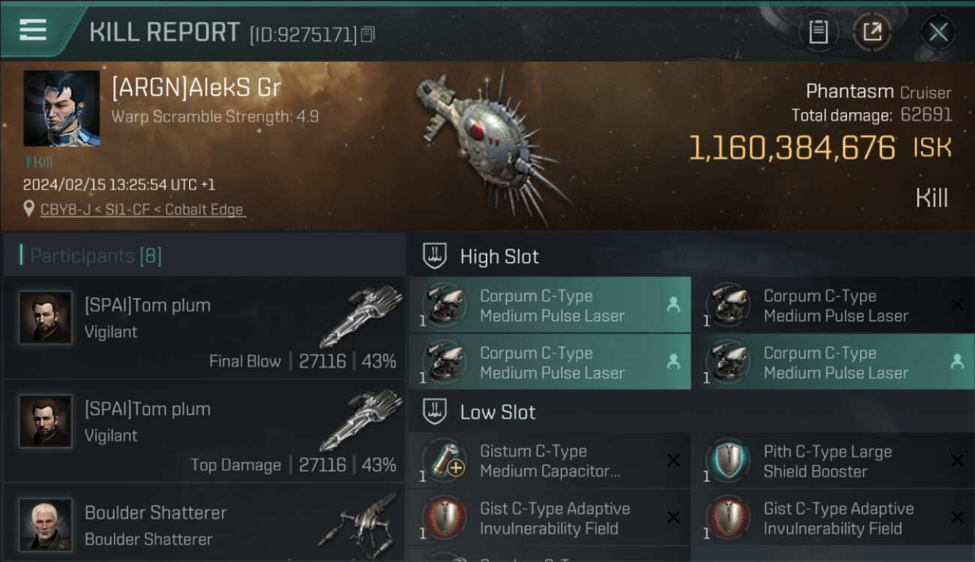Open the hamburger main menu
Image resolution: width=975 pixels, height=562 pixels.
point(32,30)
